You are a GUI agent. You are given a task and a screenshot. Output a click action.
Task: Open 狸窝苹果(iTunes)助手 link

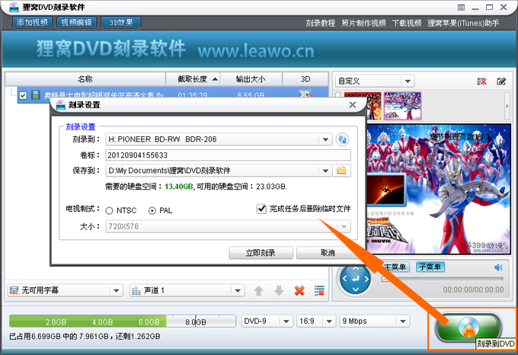coord(463,23)
